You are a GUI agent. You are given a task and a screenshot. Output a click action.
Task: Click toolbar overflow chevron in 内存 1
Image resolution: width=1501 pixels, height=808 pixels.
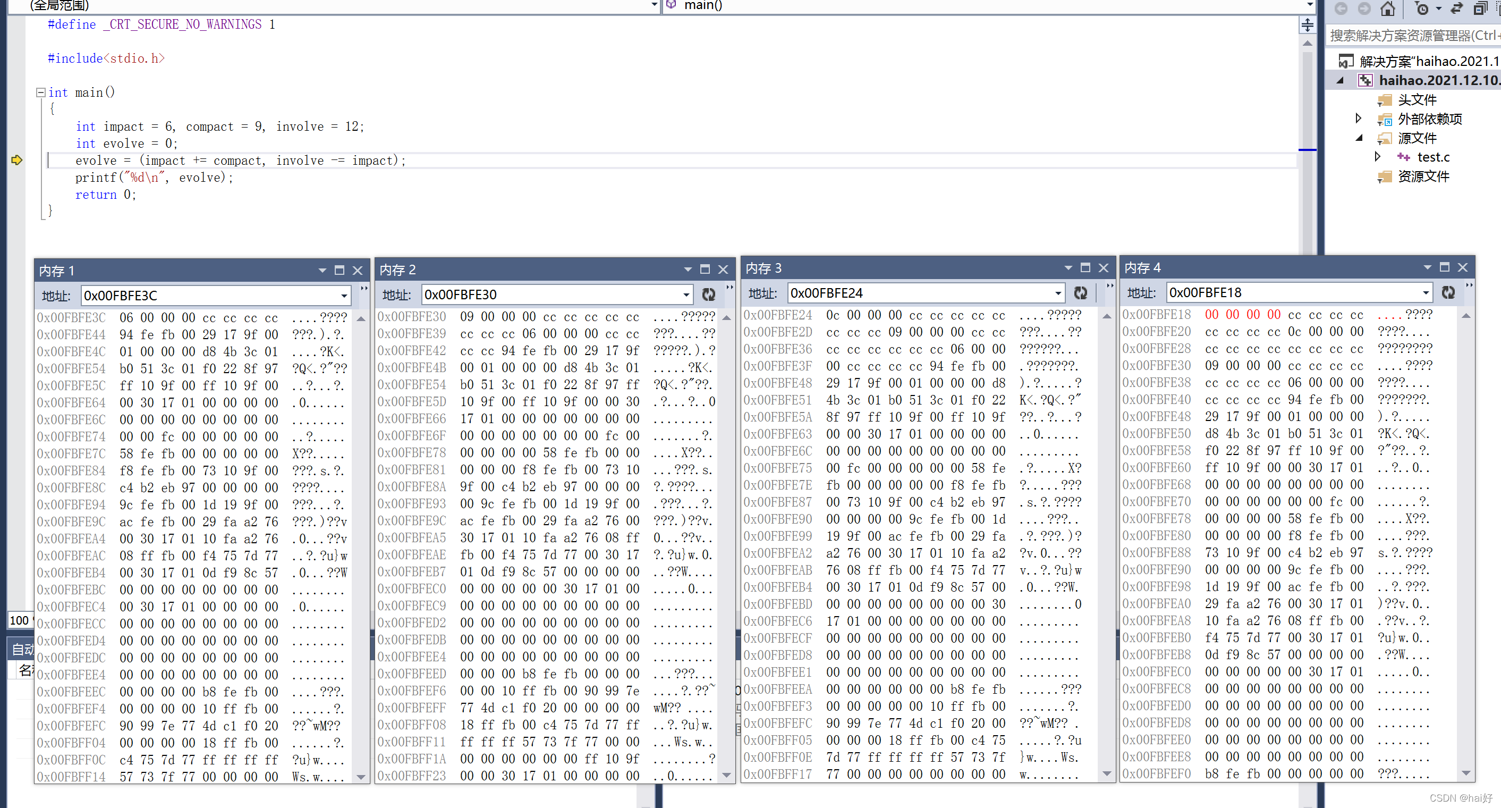pos(364,288)
